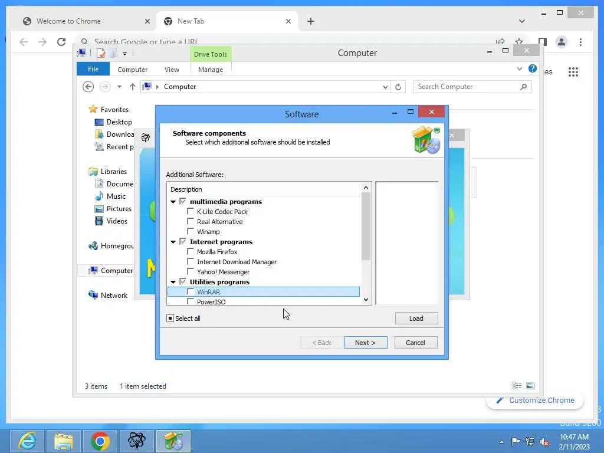Toggle the Internet programs group checkbox
The height and width of the screenshot is (453, 604).
click(x=183, y=241)
